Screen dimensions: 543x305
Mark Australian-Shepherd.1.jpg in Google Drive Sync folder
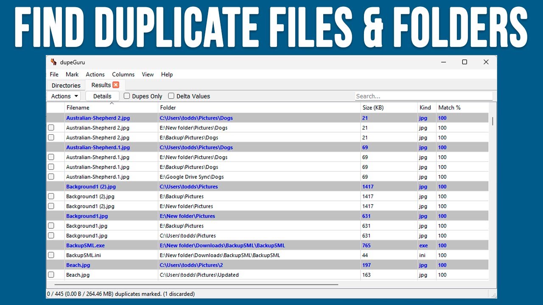point(51,177)
